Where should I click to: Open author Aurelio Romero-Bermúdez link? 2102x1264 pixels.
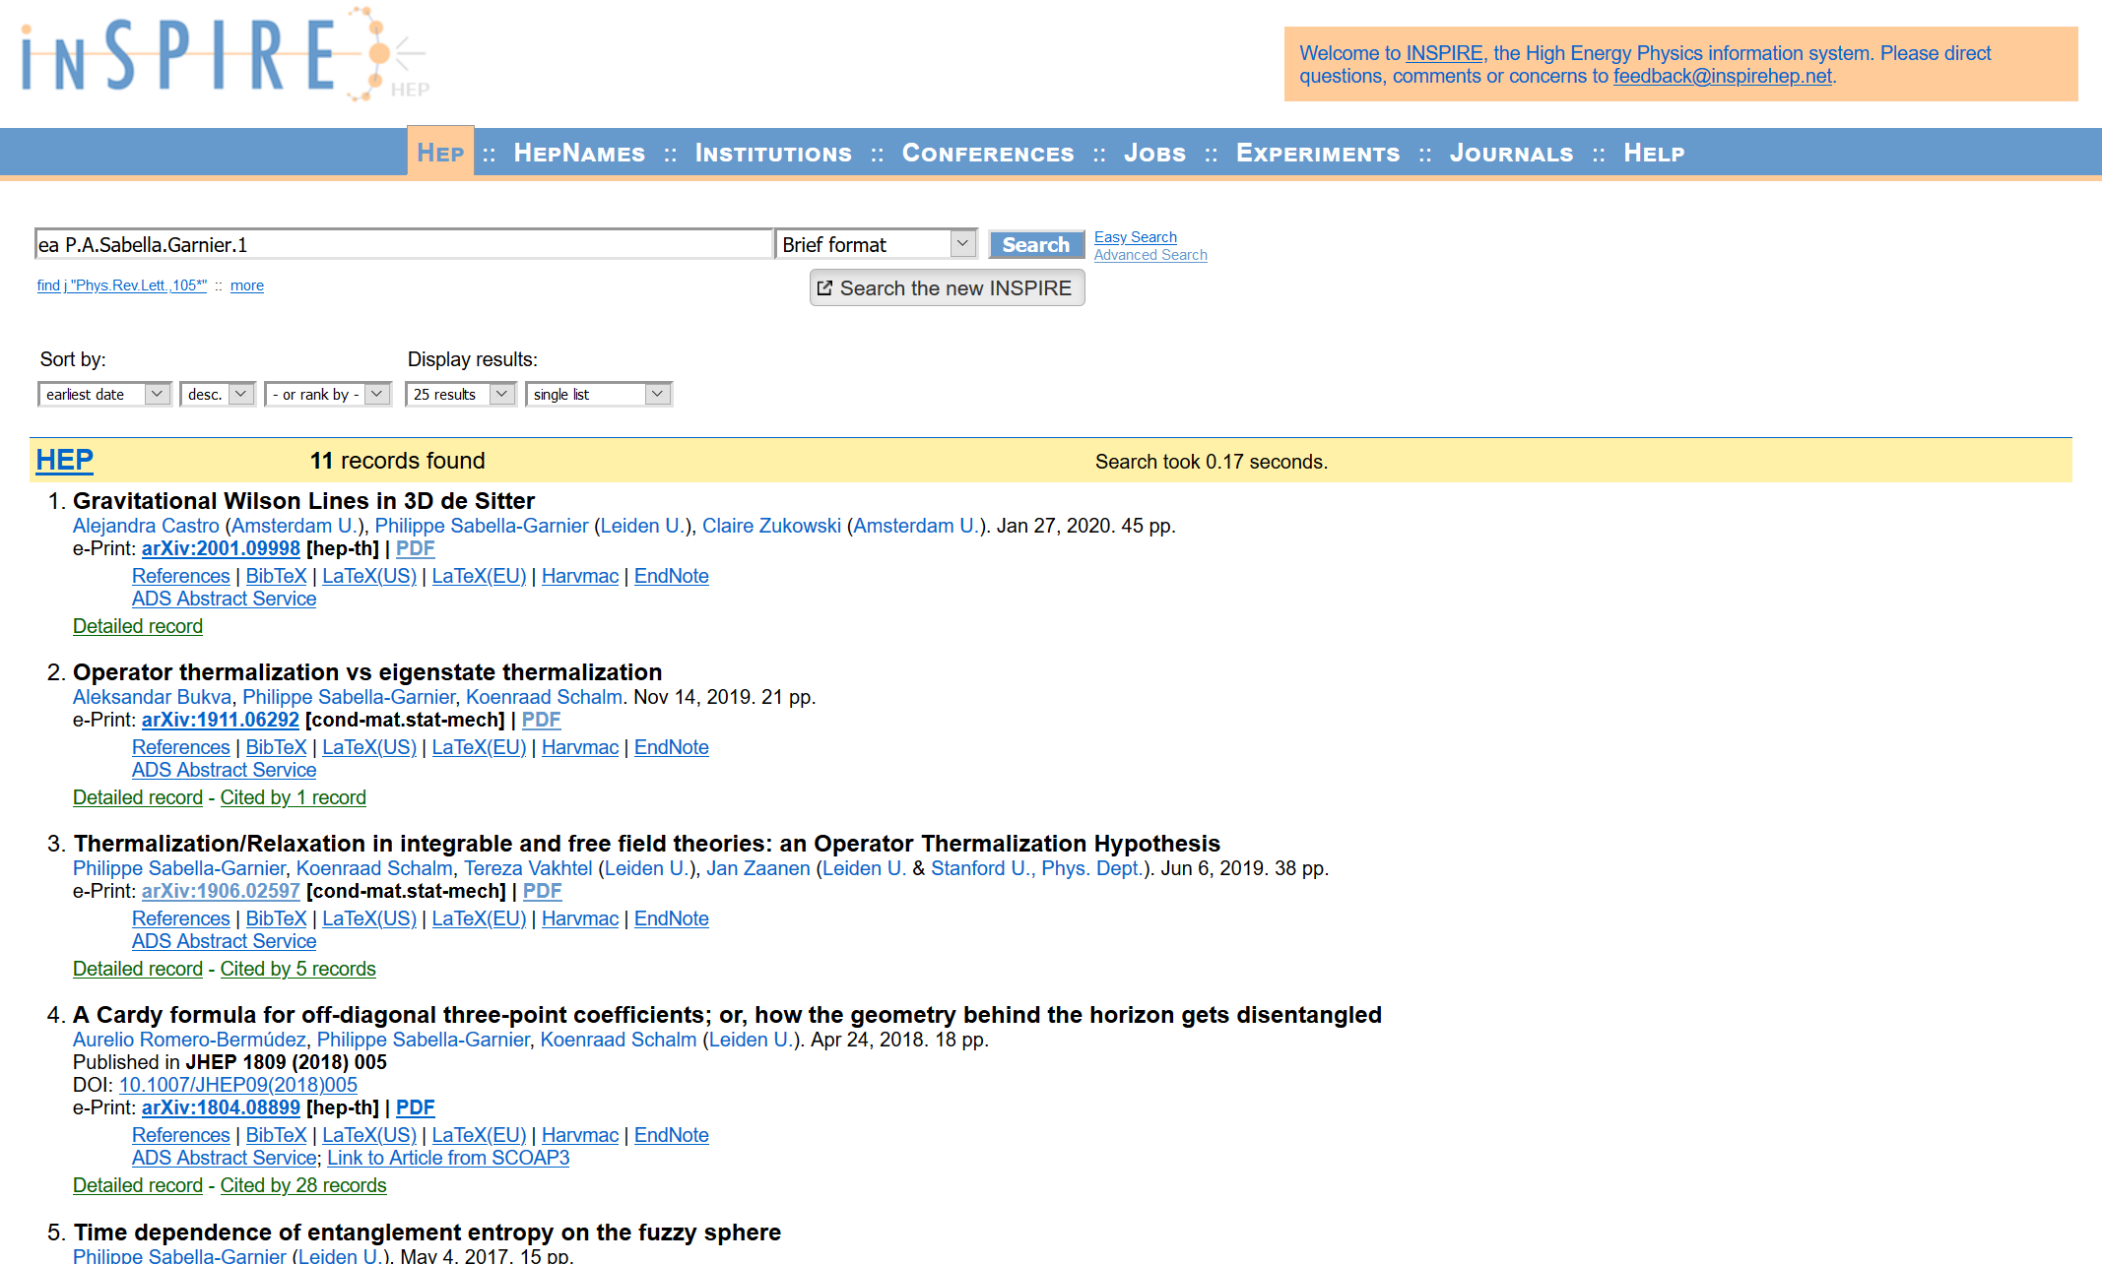tap(189, 1040)
